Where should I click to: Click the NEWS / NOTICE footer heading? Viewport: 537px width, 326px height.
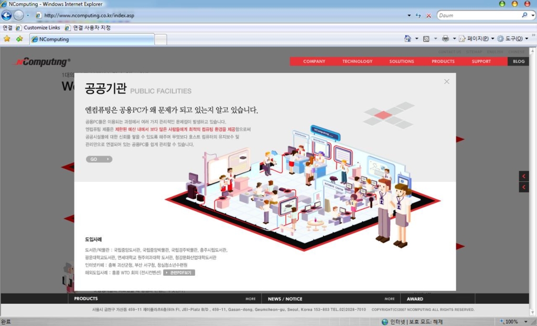click(285, 299)
